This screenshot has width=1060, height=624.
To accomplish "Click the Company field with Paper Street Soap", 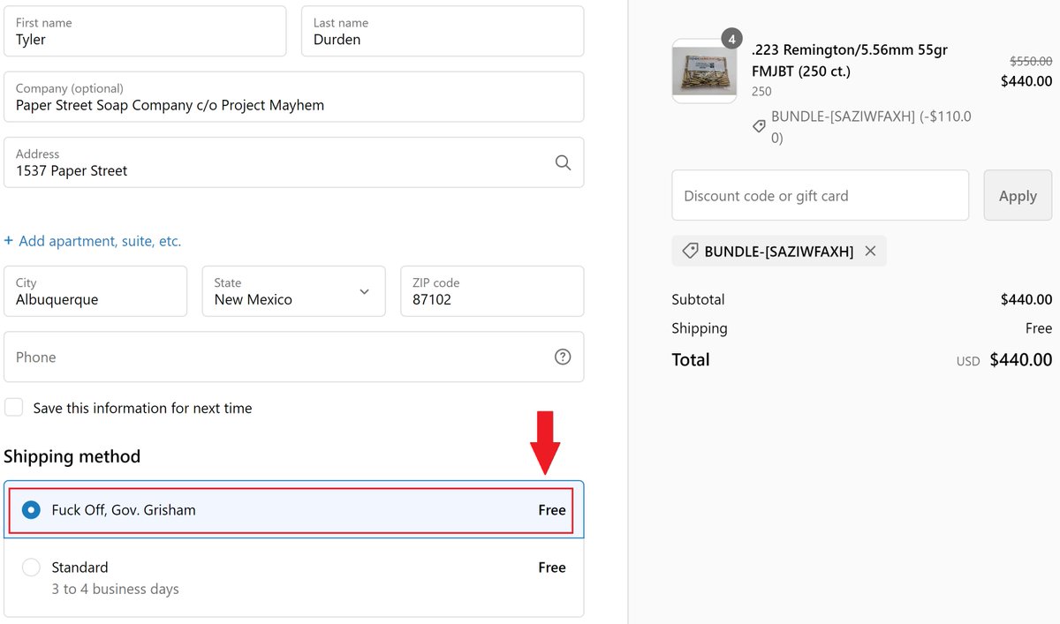I will click(x=293, y=97).
